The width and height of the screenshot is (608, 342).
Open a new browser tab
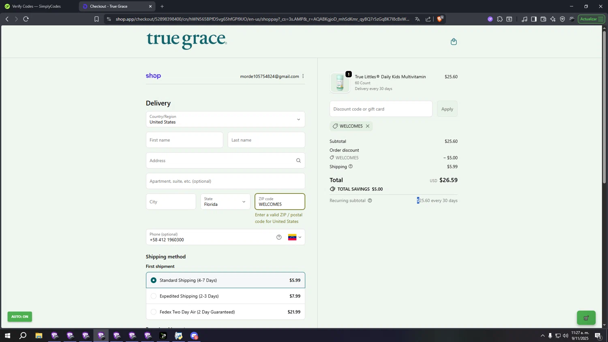click(x=162, y=6)
